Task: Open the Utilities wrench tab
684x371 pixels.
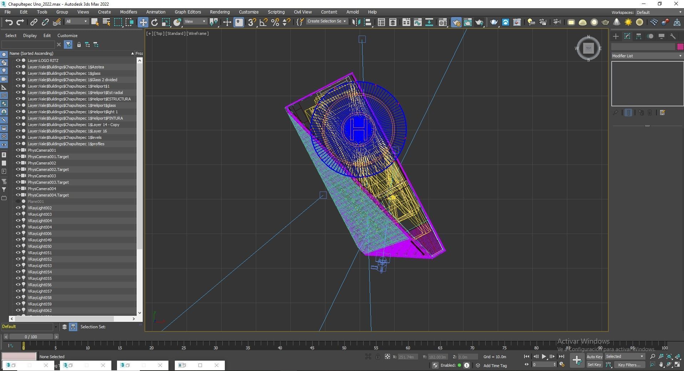Action: click(673, 36)
